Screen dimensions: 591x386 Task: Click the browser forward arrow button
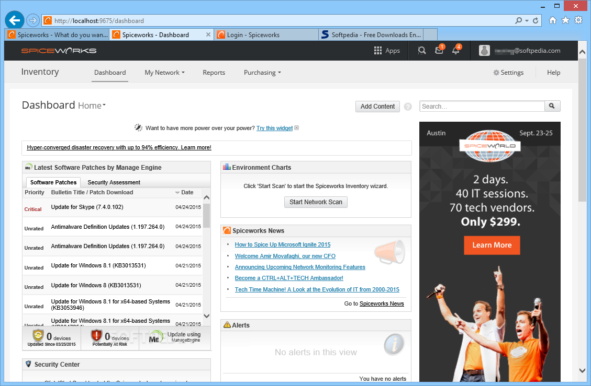point(33,20)
